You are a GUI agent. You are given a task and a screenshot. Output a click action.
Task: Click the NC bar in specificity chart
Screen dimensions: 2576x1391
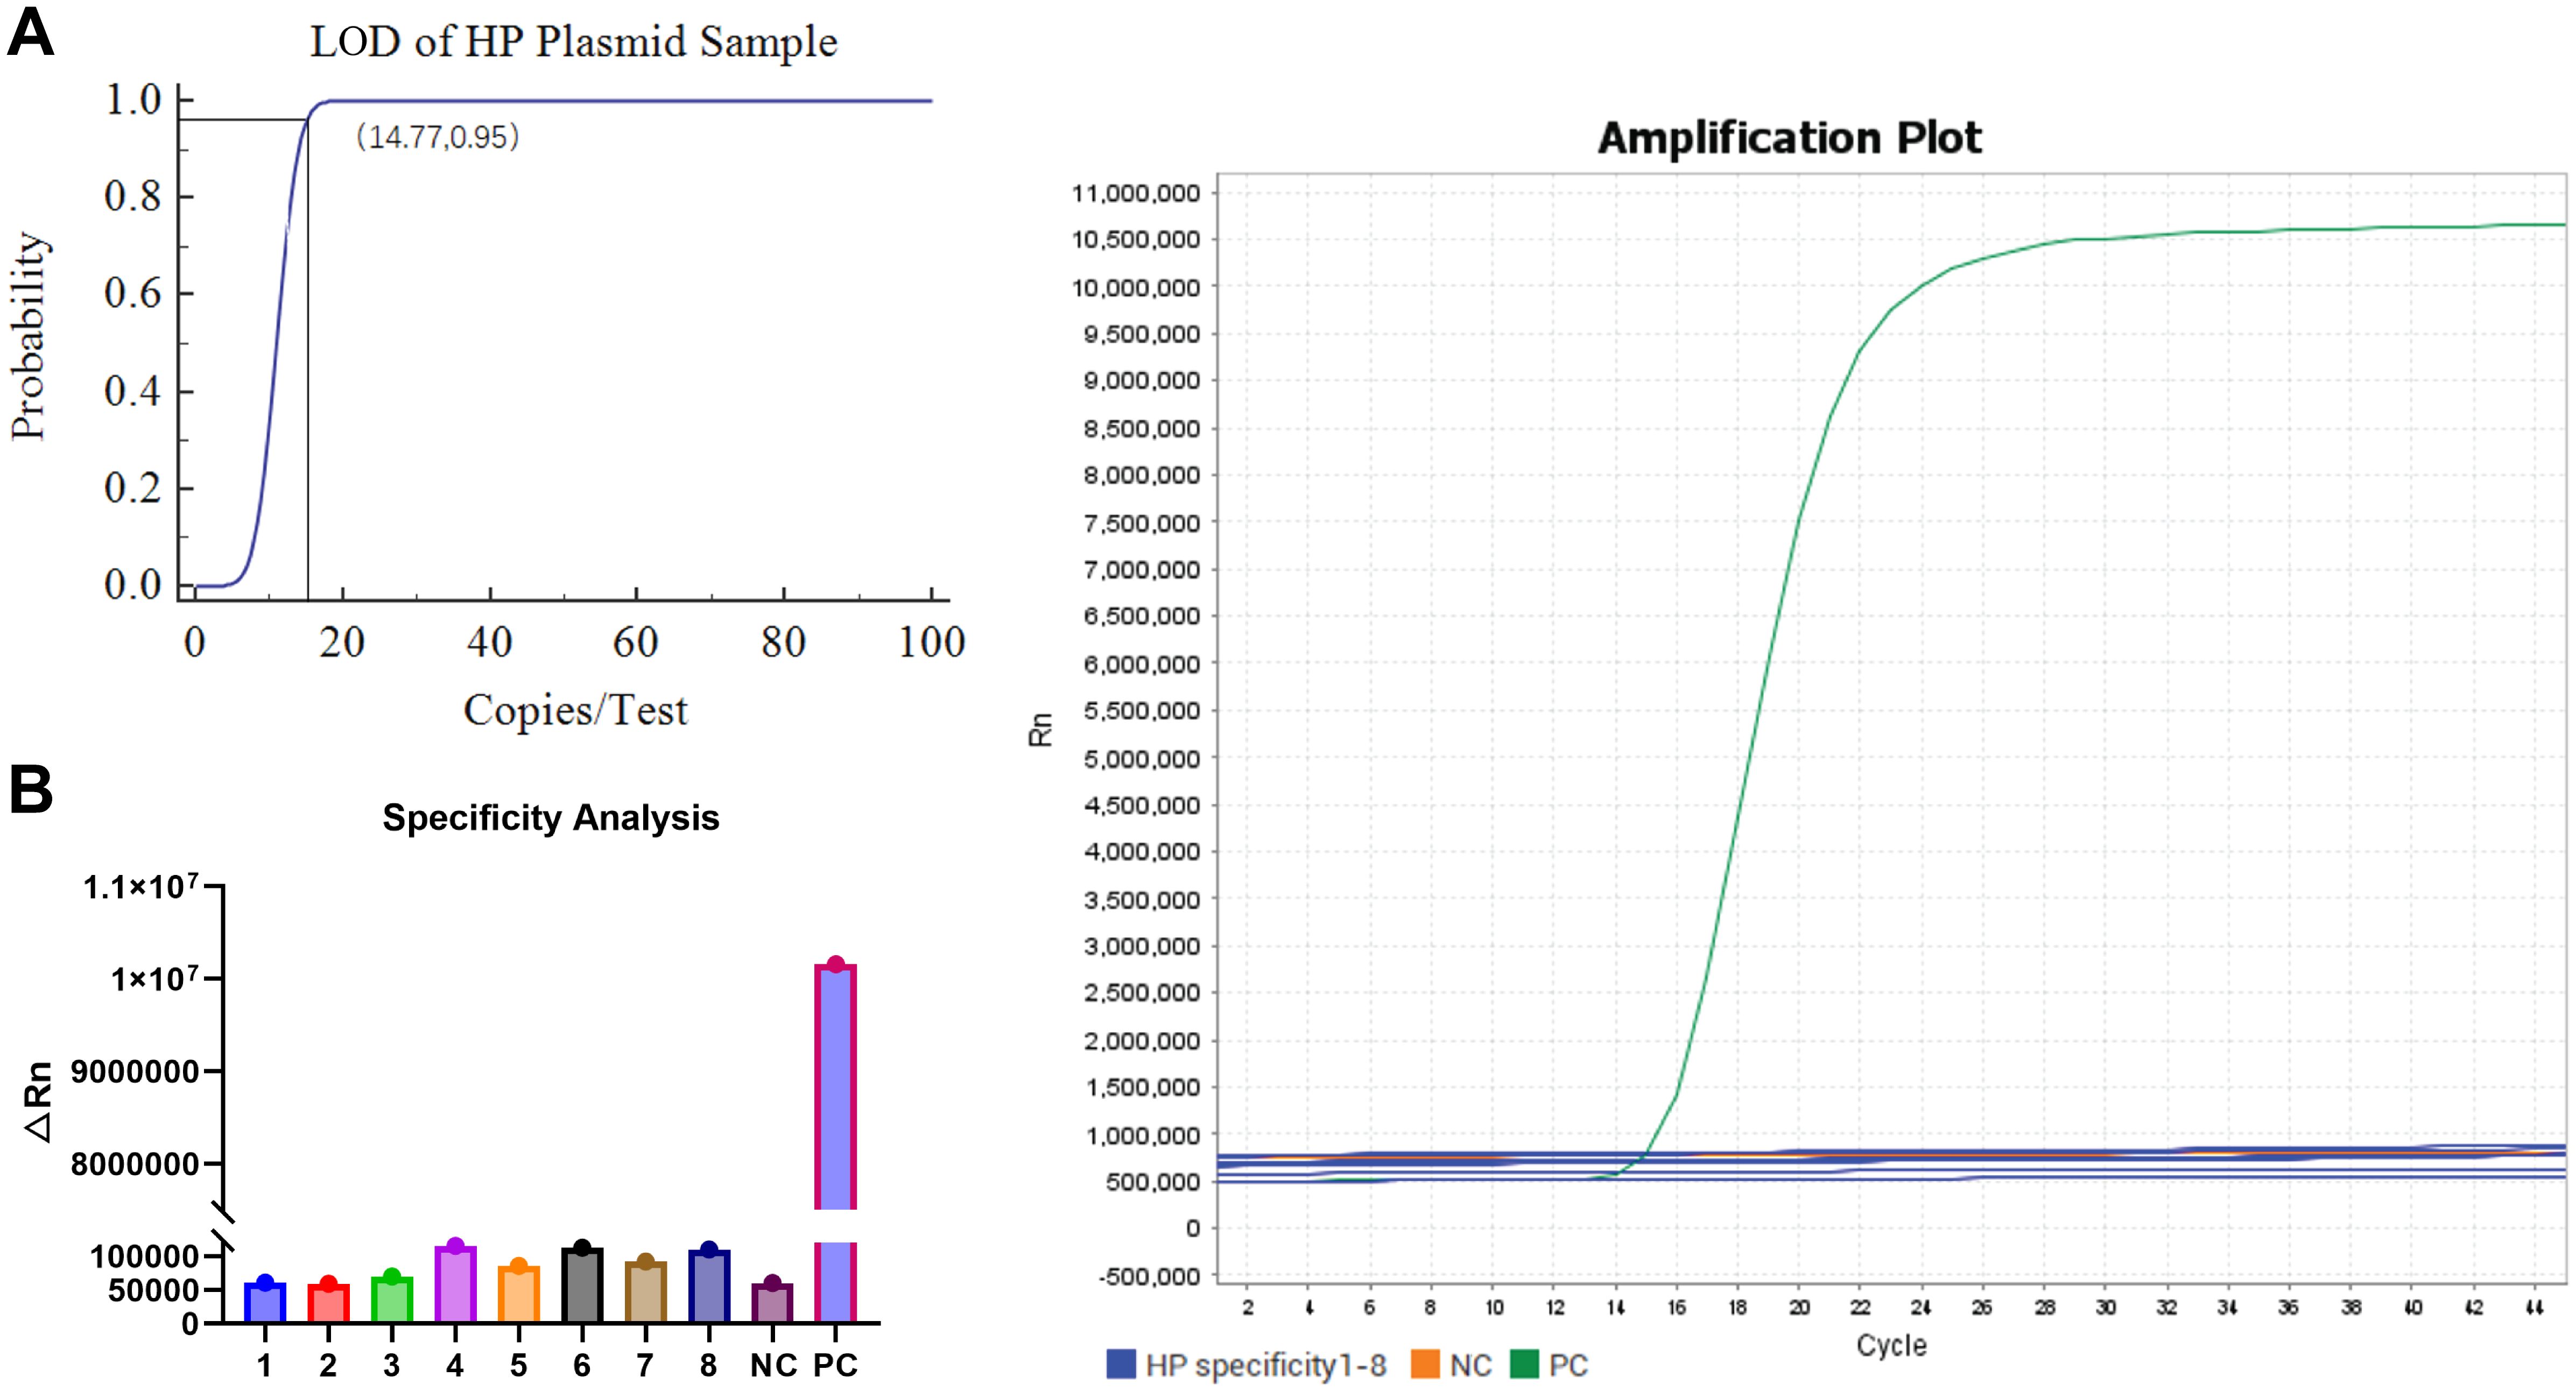[772, 1303]
